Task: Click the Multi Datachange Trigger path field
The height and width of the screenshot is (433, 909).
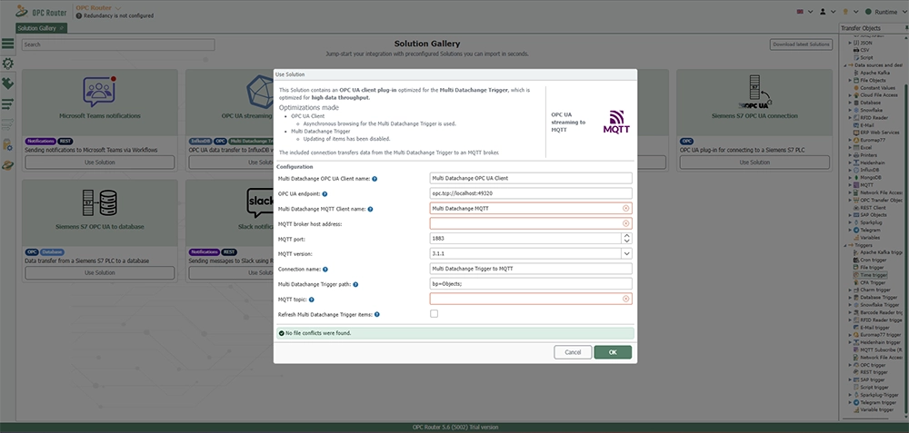Action: tap(531, 283)
